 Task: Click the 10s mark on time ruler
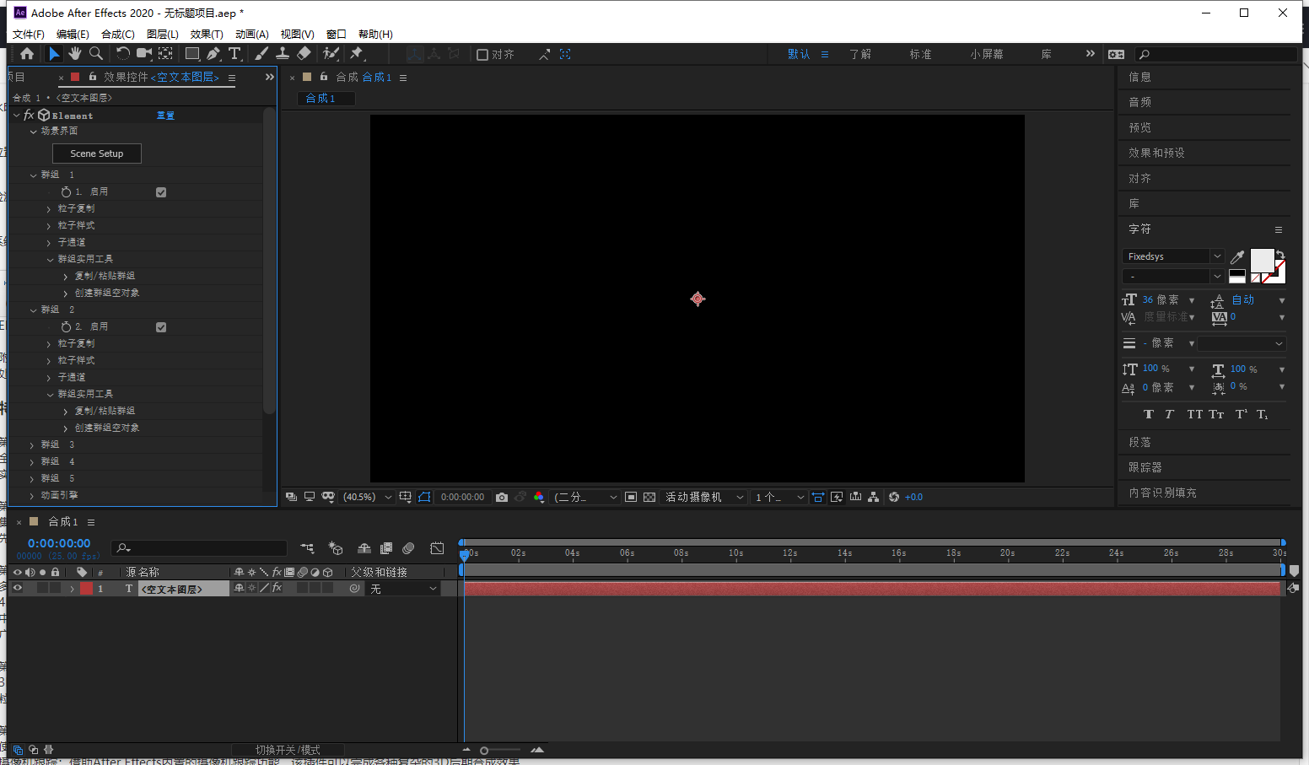point(735,553)
